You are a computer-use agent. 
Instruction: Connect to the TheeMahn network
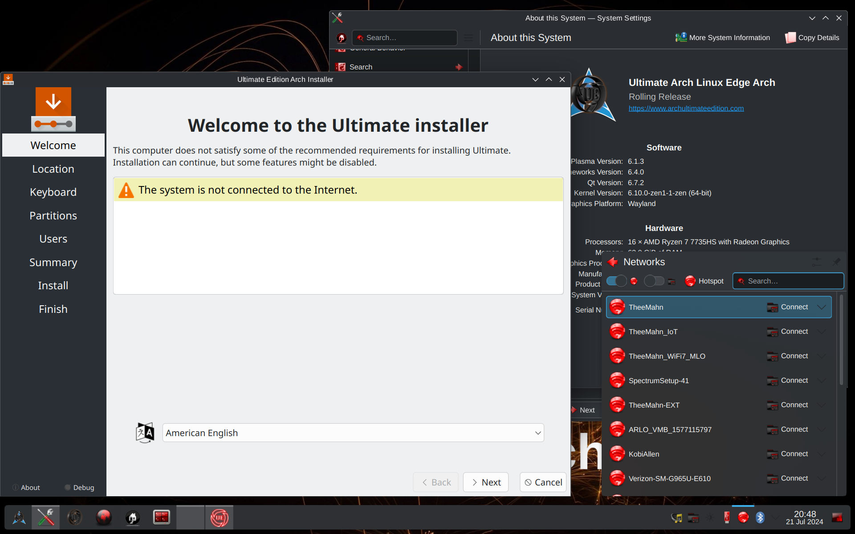point(787,307)
